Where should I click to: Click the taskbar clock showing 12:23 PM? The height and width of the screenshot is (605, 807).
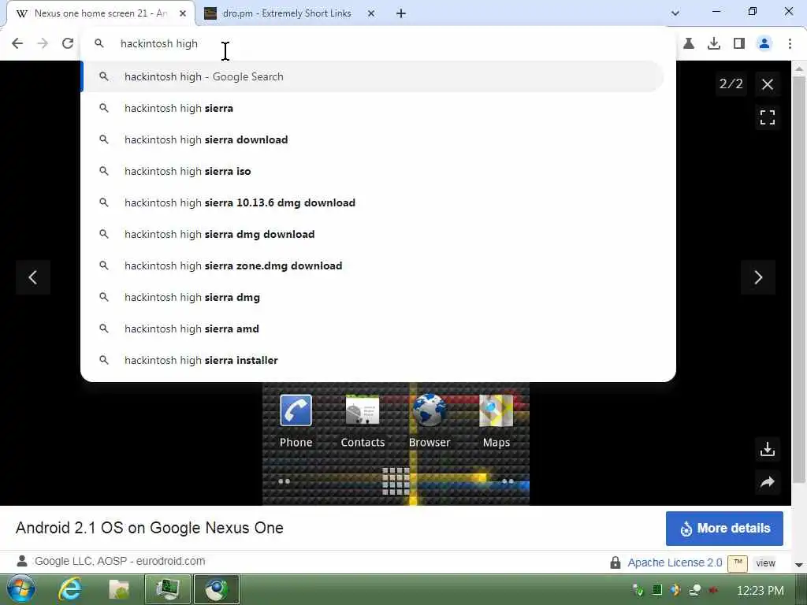[761, 591]
